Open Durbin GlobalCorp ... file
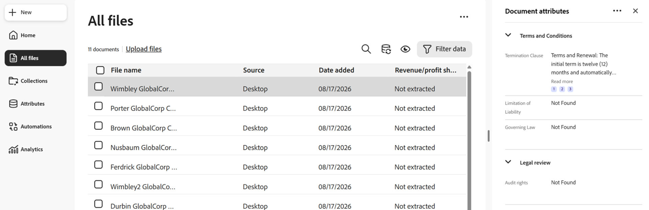This screenshot has width=649, height=210. pyautogui.click(x=142, y=206)
